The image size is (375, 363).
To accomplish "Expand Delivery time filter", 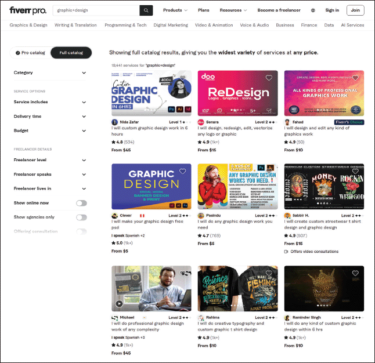I will pos(50,117).
